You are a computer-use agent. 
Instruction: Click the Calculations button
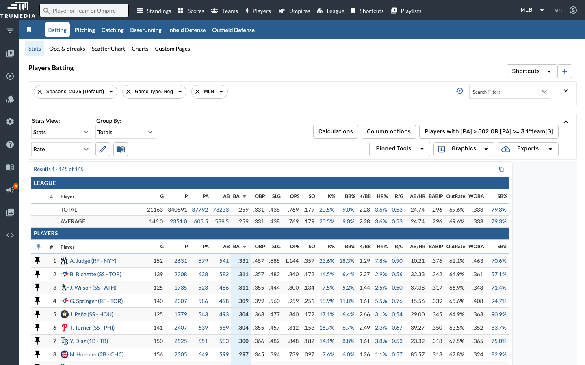pos(336,132)
